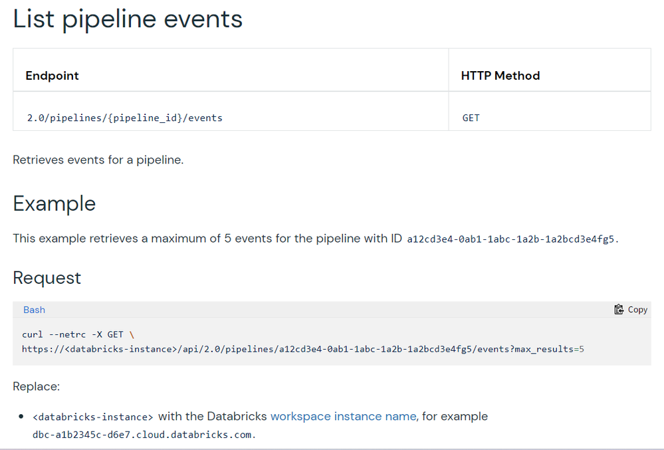Click the Example section heading
664x450 pixels.
pyautogui.click(x=55, y=203)
